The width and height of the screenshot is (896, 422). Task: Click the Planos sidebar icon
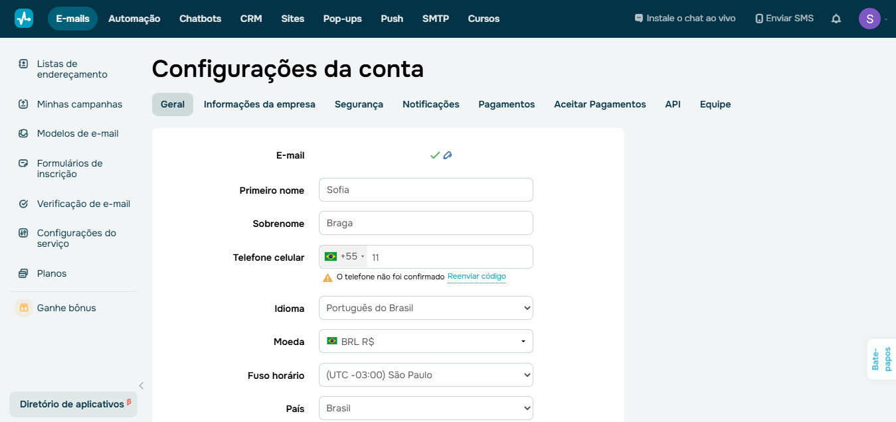pyautogui.click(x=24, y=273)
